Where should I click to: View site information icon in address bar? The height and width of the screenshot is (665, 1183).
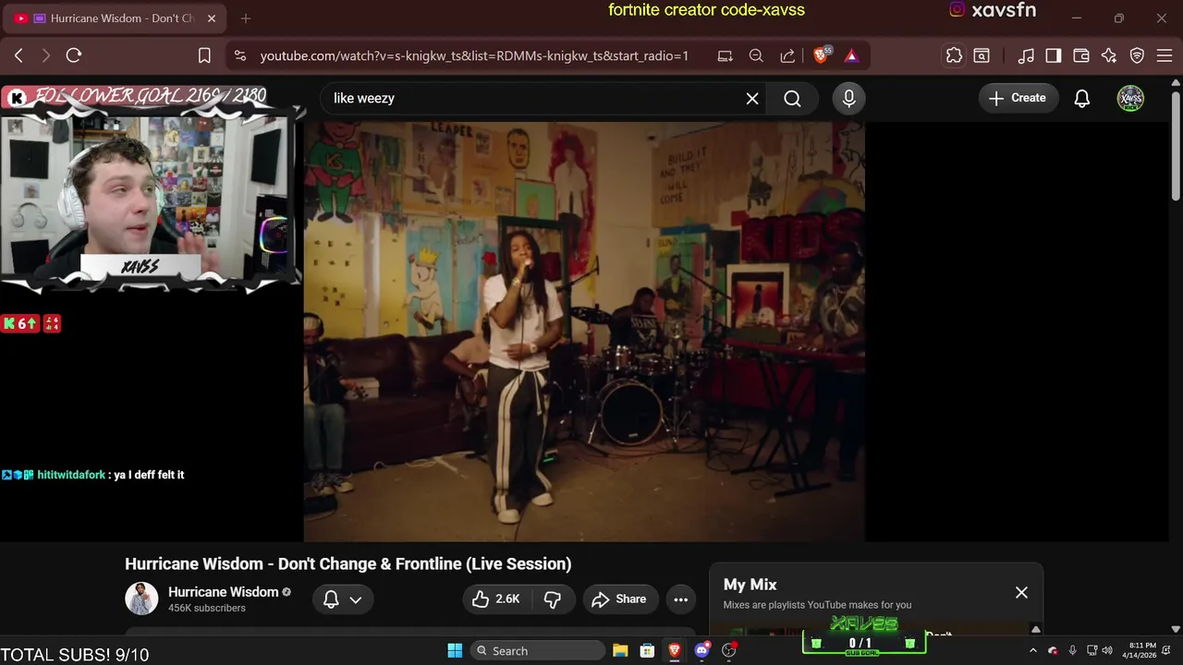[240, 55]
